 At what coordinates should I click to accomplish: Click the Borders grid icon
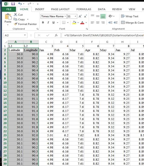coord(64,22)
